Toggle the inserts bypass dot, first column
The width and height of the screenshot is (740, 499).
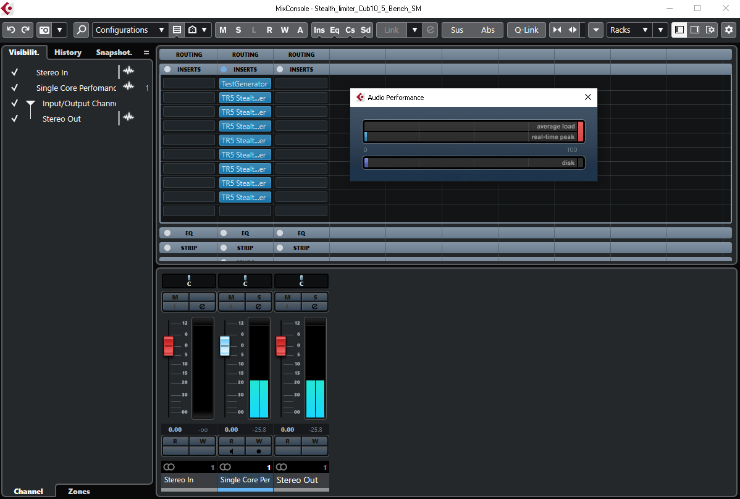pos(167,69)
